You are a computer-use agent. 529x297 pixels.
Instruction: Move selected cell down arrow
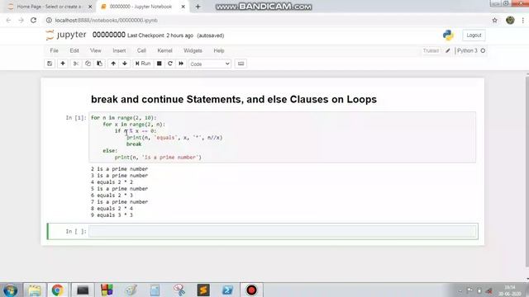(125, 64)
